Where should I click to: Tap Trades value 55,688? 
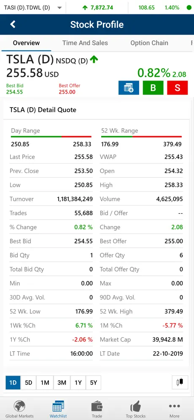coord(84,213)
